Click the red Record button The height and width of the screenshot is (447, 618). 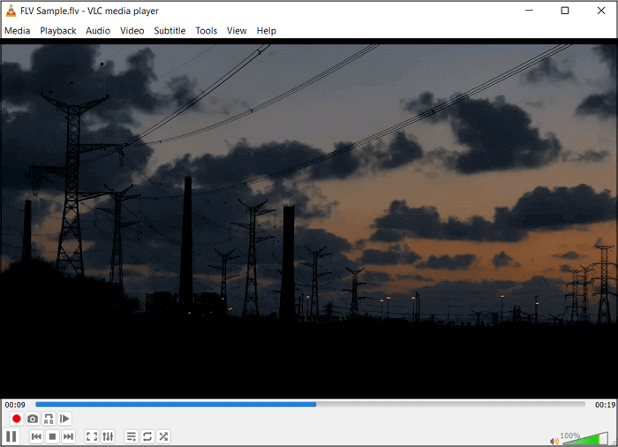pos(16,419)
